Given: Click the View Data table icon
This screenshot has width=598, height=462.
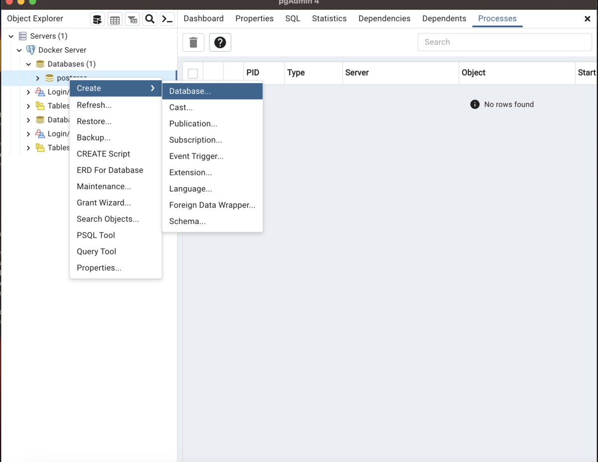Looking at the screenshot, I should (115, 19).
